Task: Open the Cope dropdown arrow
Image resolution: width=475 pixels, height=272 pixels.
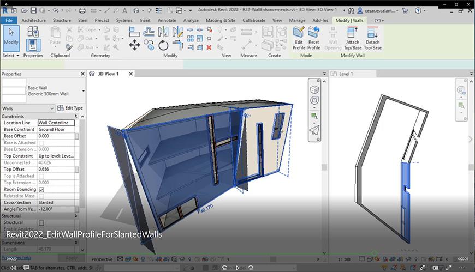Action: [x=99, y=29]
